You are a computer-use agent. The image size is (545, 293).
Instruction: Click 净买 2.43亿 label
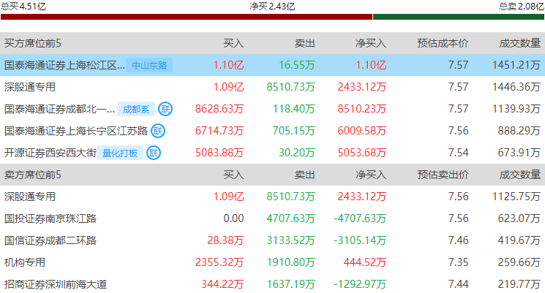(x=272, y=7)
